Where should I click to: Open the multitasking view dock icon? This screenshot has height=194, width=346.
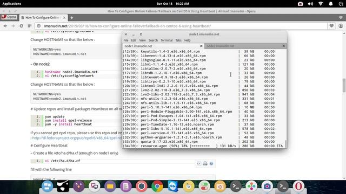47,186
